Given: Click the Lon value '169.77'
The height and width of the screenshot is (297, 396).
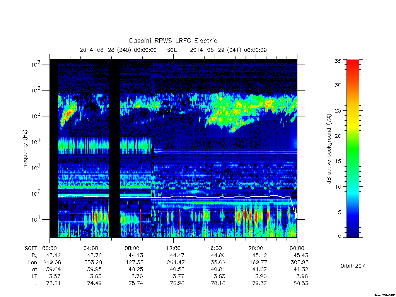Looking at the screenshot, I should click(x=258, y=263).
